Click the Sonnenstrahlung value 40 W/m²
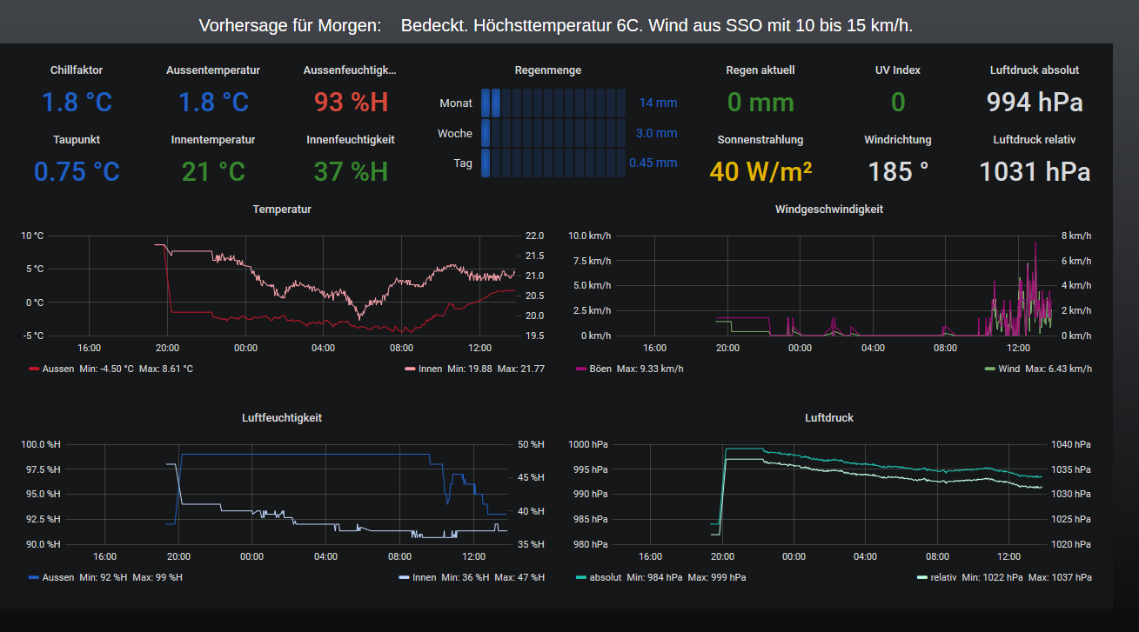Viewport: 1139px width, 632px height. (x=760, y=171)
